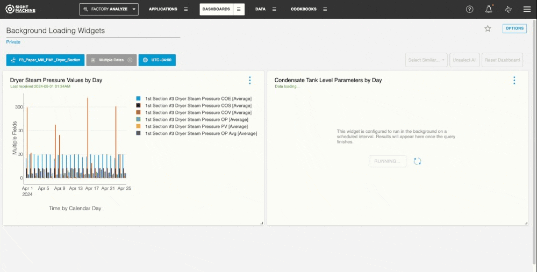This screenshot has height=272, width=537.
Task: Click the Dryer Steam Pressure Values by Day title
Action: pyautogui.click(x=56, y=80)
